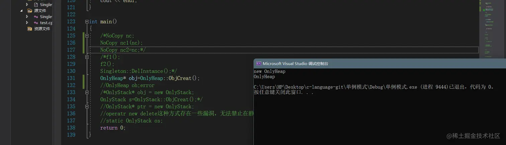506x145 pixels.
Task: Collapse the 源文件 folder
Action: click(21, 11)
